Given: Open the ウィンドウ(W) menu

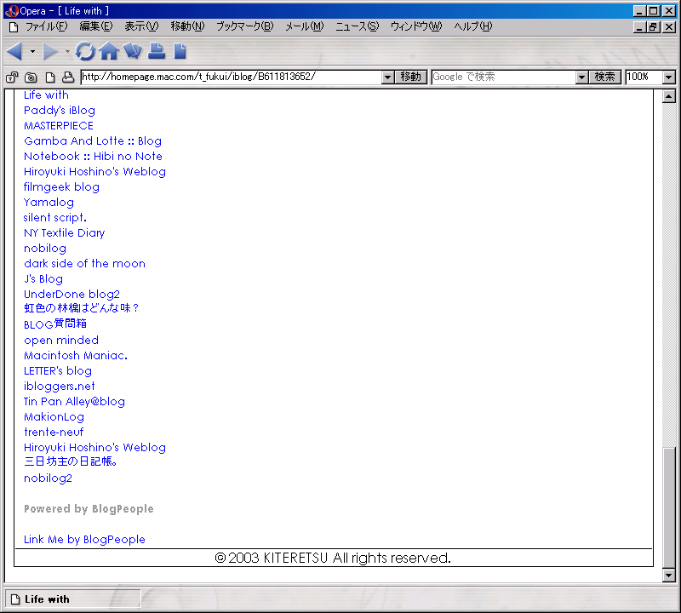Looking at the screenshot, I should coord(416,26).
